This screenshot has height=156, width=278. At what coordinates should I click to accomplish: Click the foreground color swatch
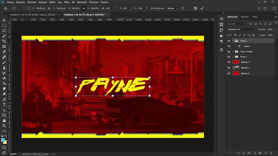[3, 140]
